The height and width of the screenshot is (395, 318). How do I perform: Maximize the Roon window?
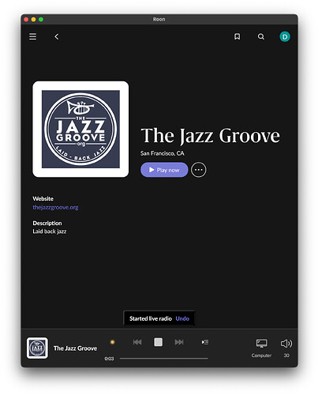click(41, 20)
